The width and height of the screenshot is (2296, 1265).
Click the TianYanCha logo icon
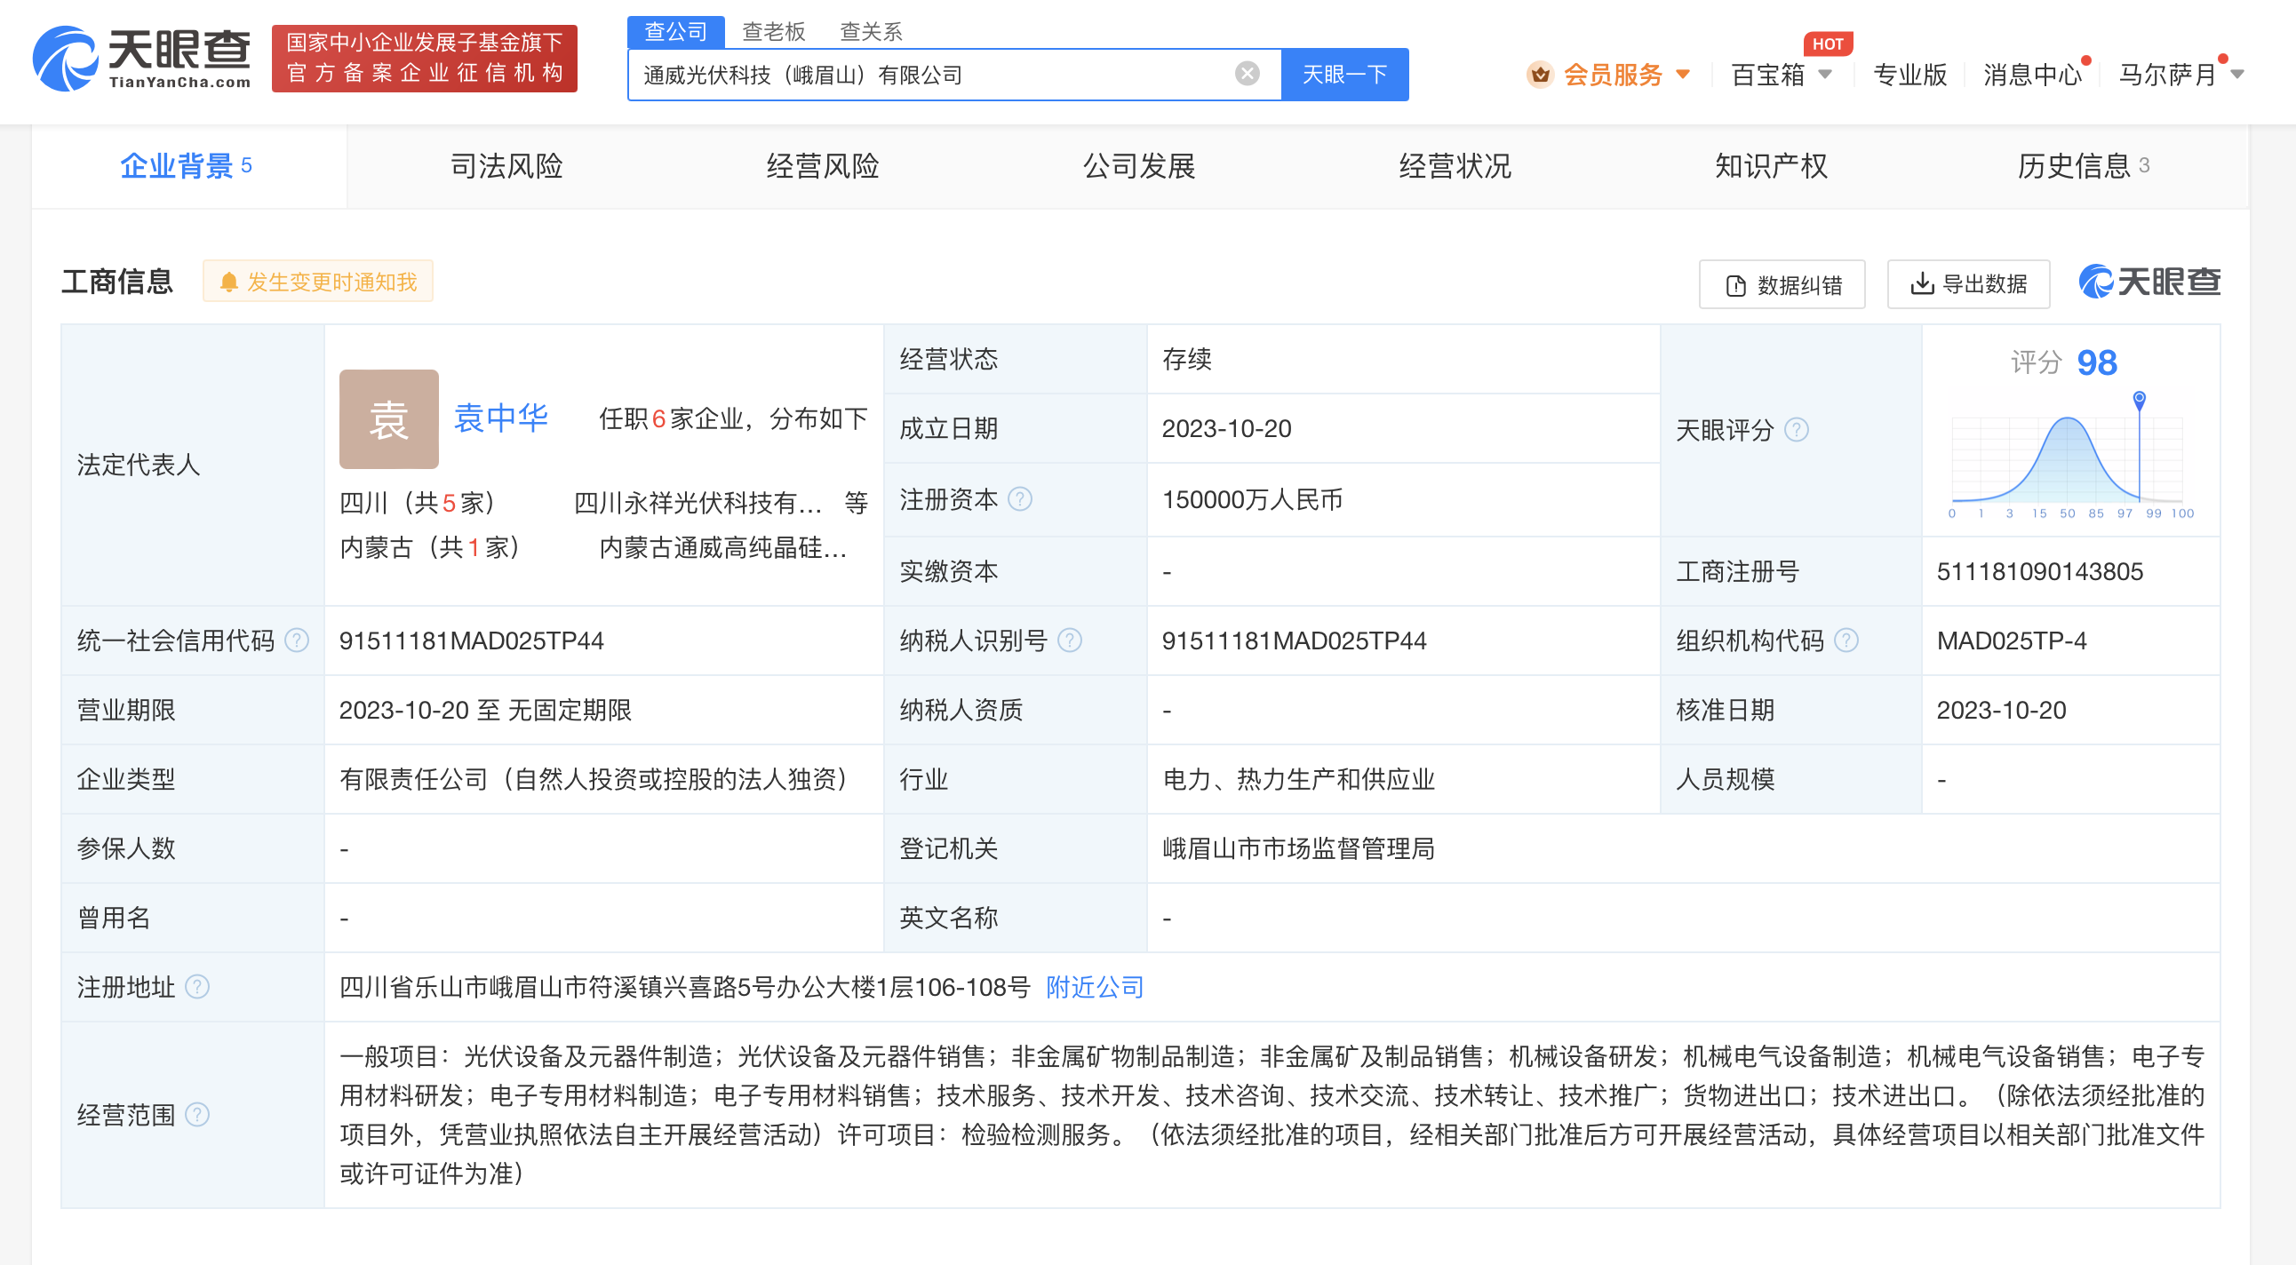(64, 59)
